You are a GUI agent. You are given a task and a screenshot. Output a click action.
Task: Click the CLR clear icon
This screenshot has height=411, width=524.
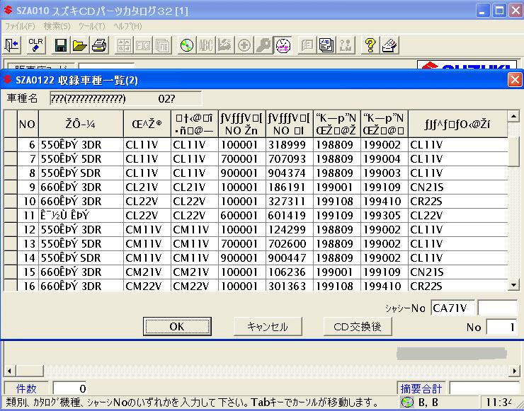click(35, 45)
